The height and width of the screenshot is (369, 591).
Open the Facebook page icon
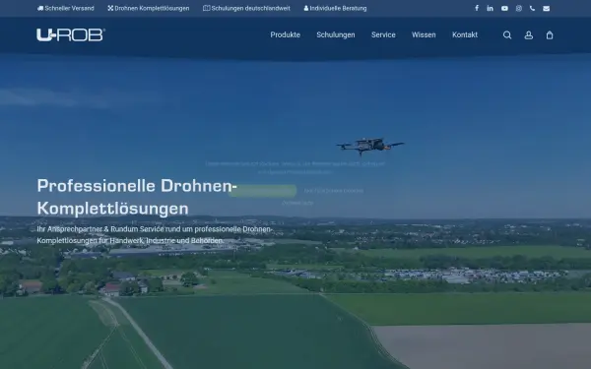[x=477, y=8]
